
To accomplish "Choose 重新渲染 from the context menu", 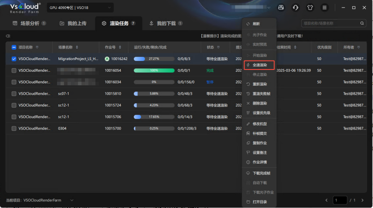I will (x=259, y=84).
